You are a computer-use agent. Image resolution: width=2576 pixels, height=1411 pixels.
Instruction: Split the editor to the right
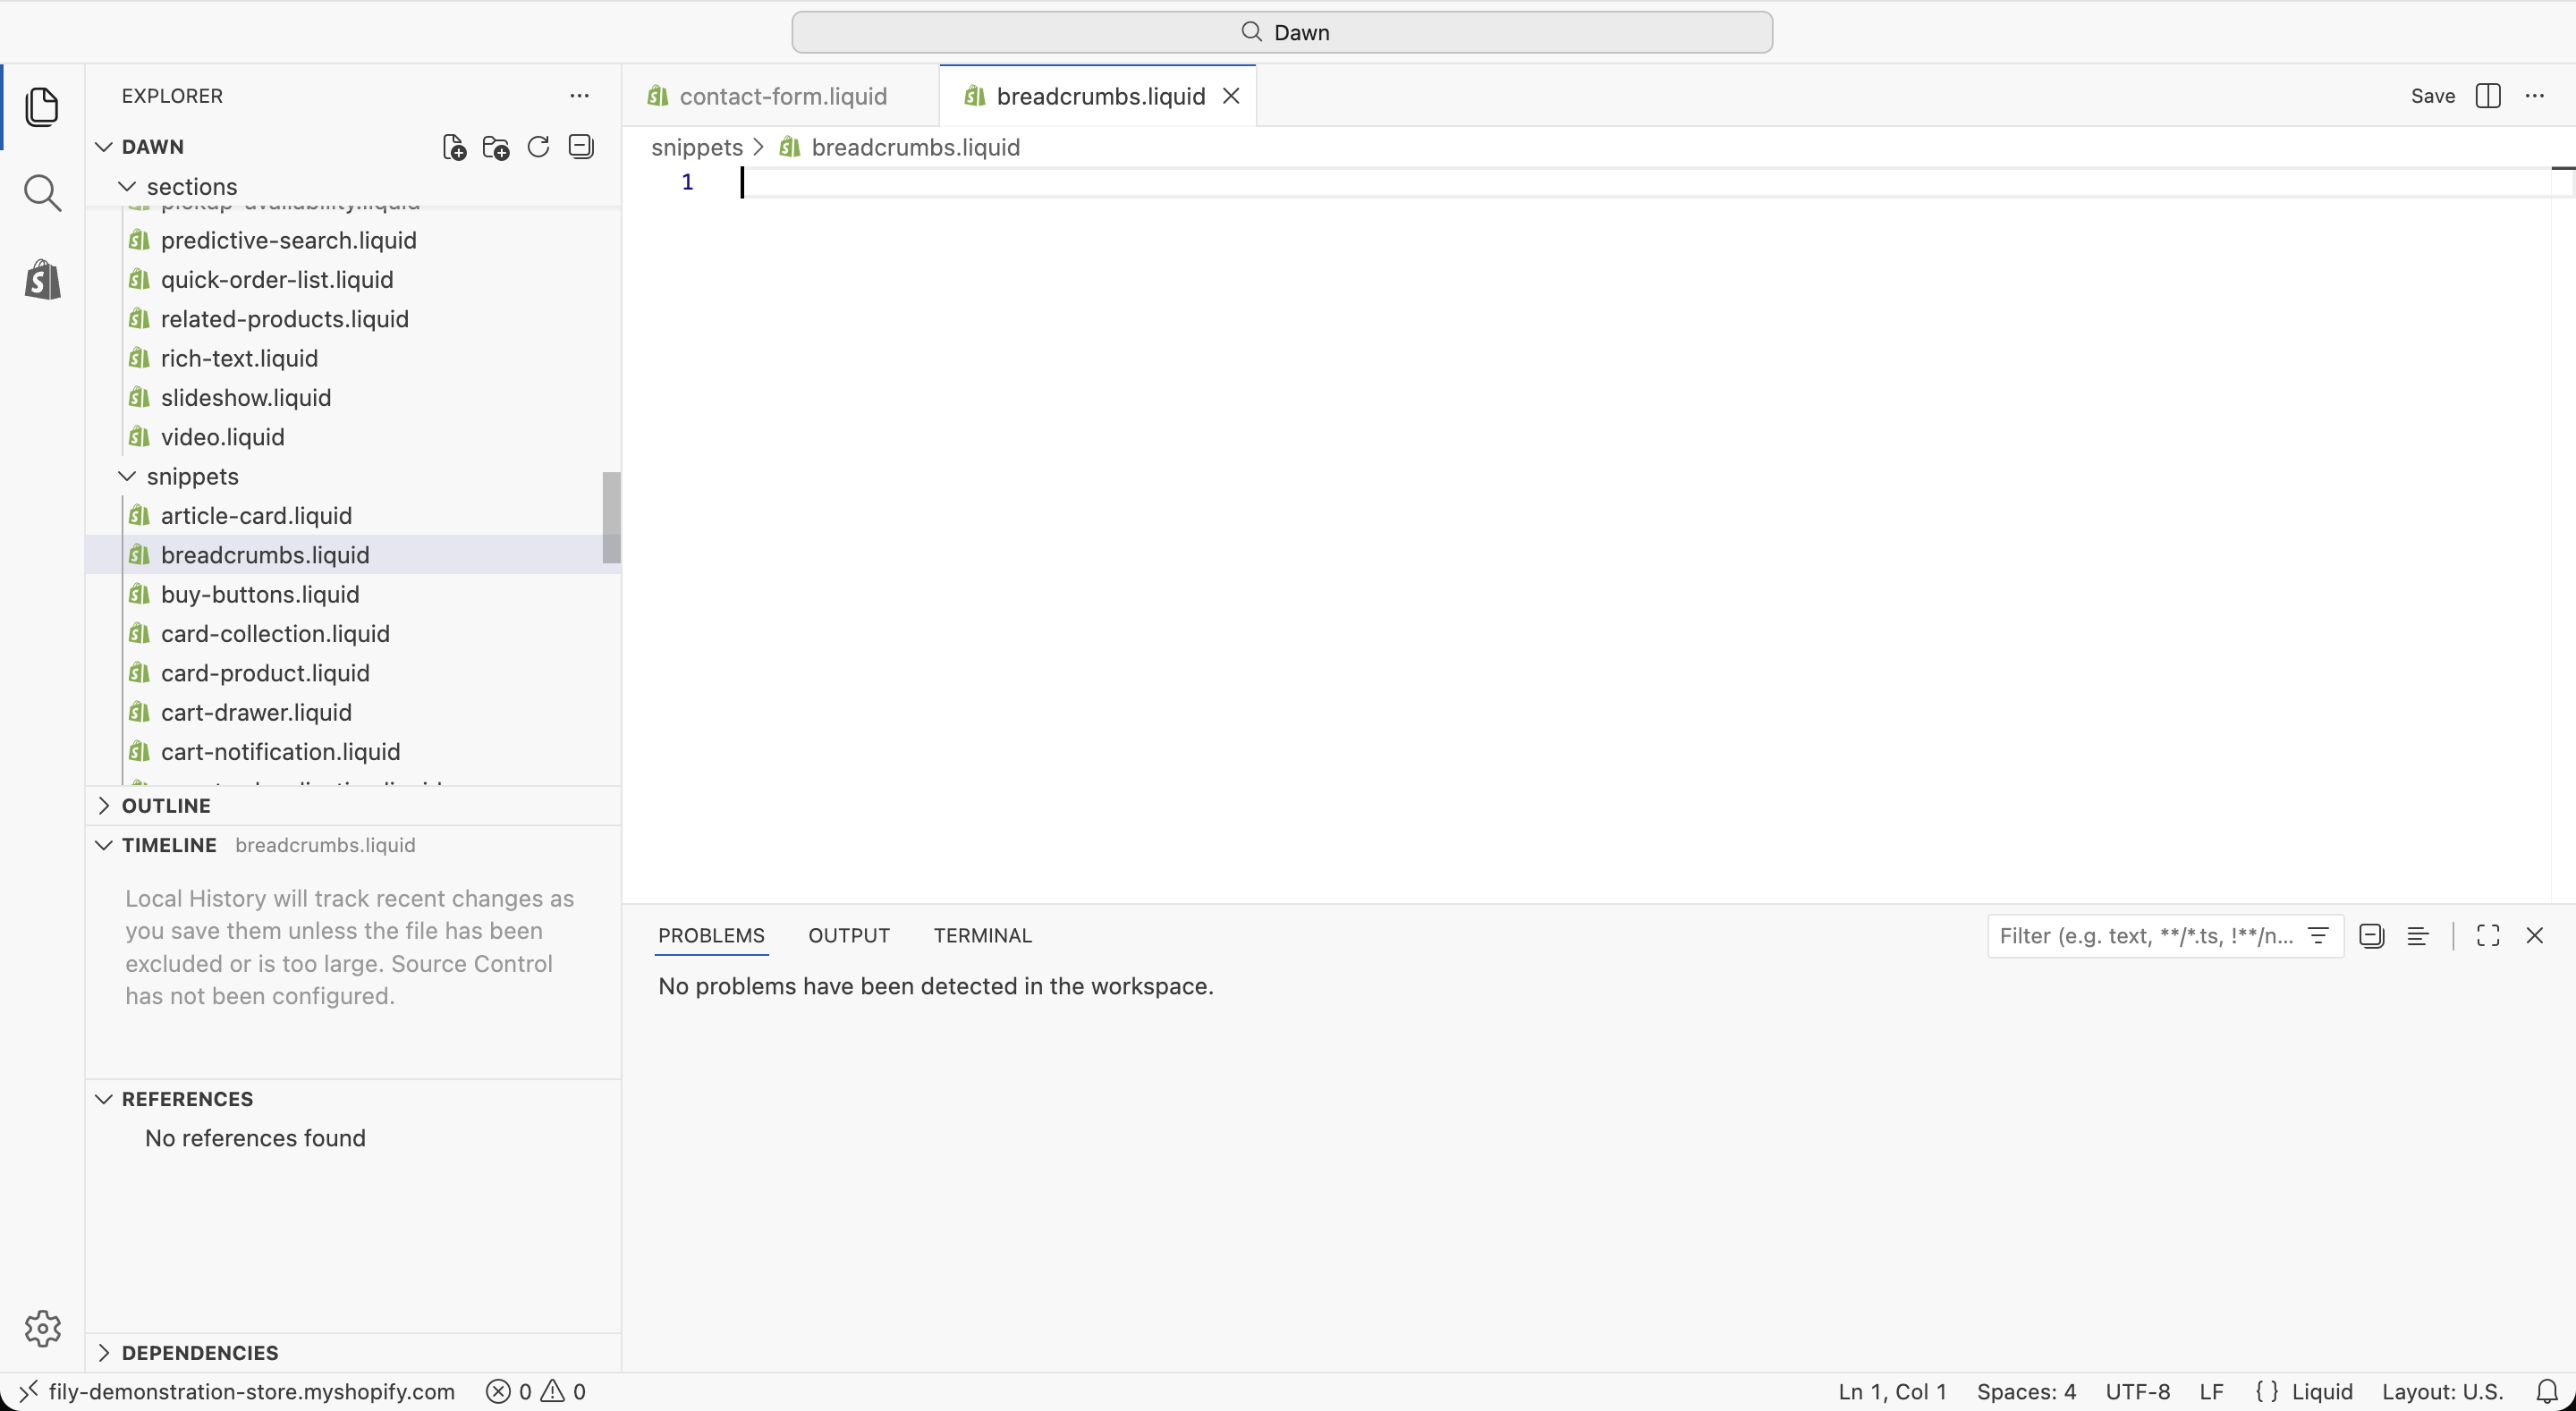(2488, 96)
